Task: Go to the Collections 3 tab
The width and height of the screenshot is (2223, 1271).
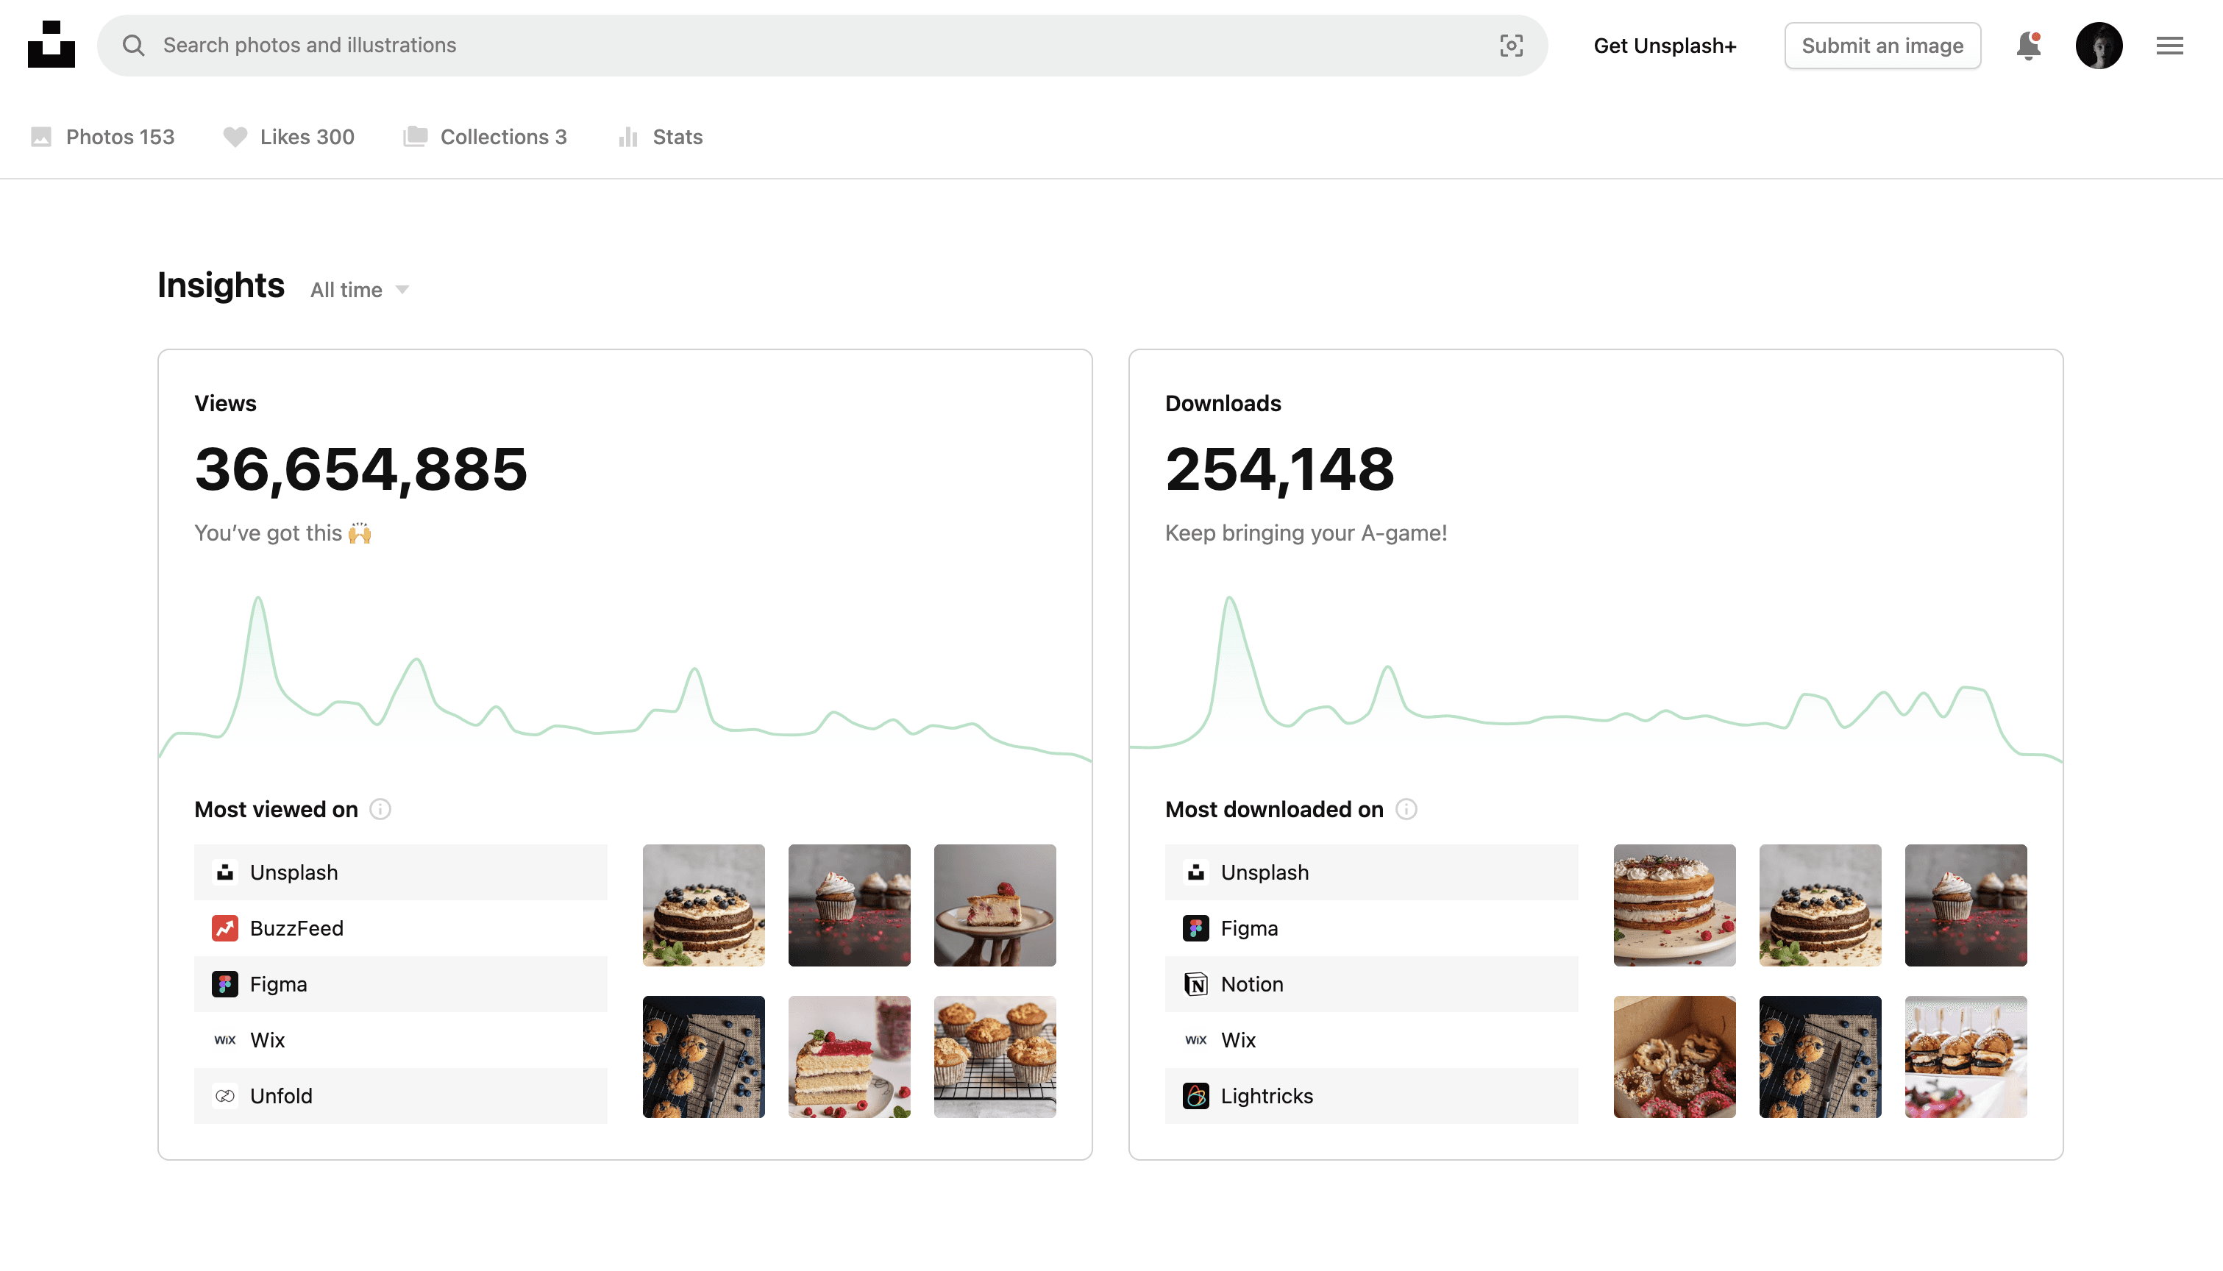Action: coord(485,137)
